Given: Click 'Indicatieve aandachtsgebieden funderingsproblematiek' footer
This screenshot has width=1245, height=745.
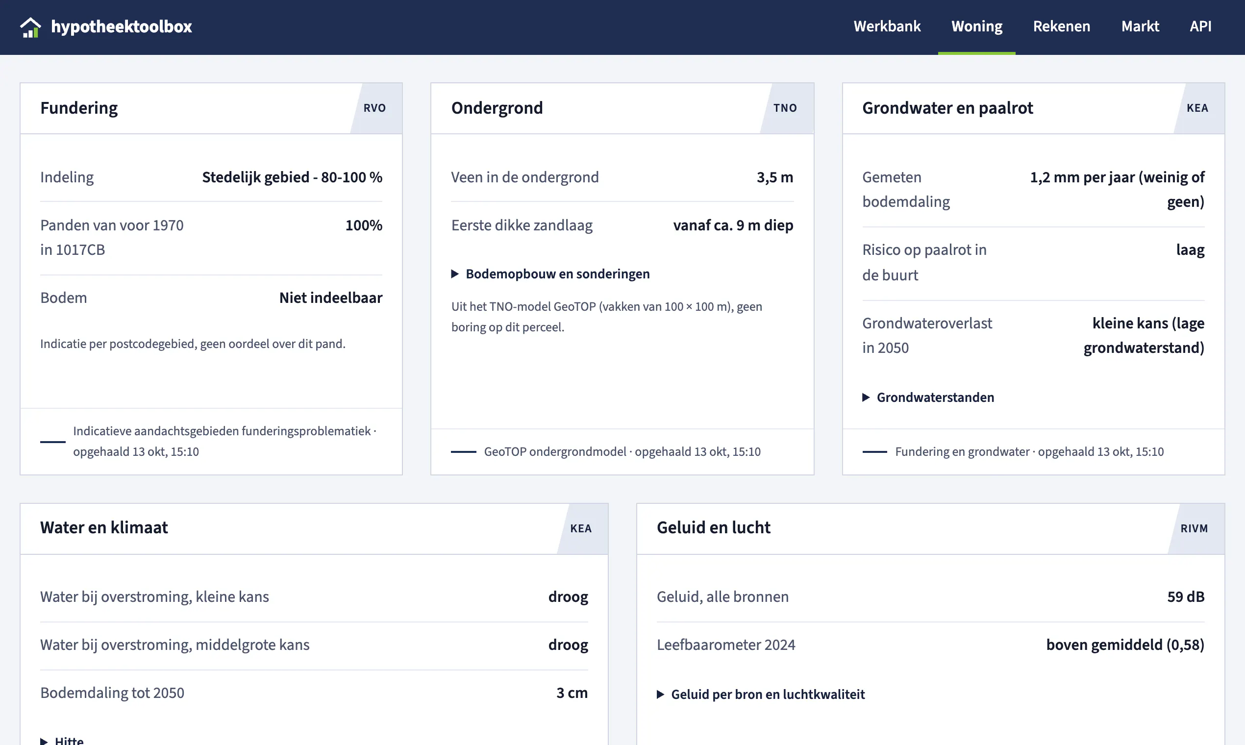Looking at the screenshot, I should (225, 441).
